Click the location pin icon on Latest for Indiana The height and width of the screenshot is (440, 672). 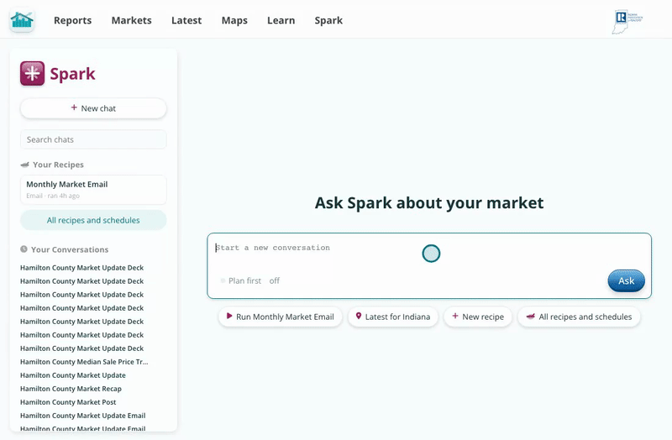359,317
